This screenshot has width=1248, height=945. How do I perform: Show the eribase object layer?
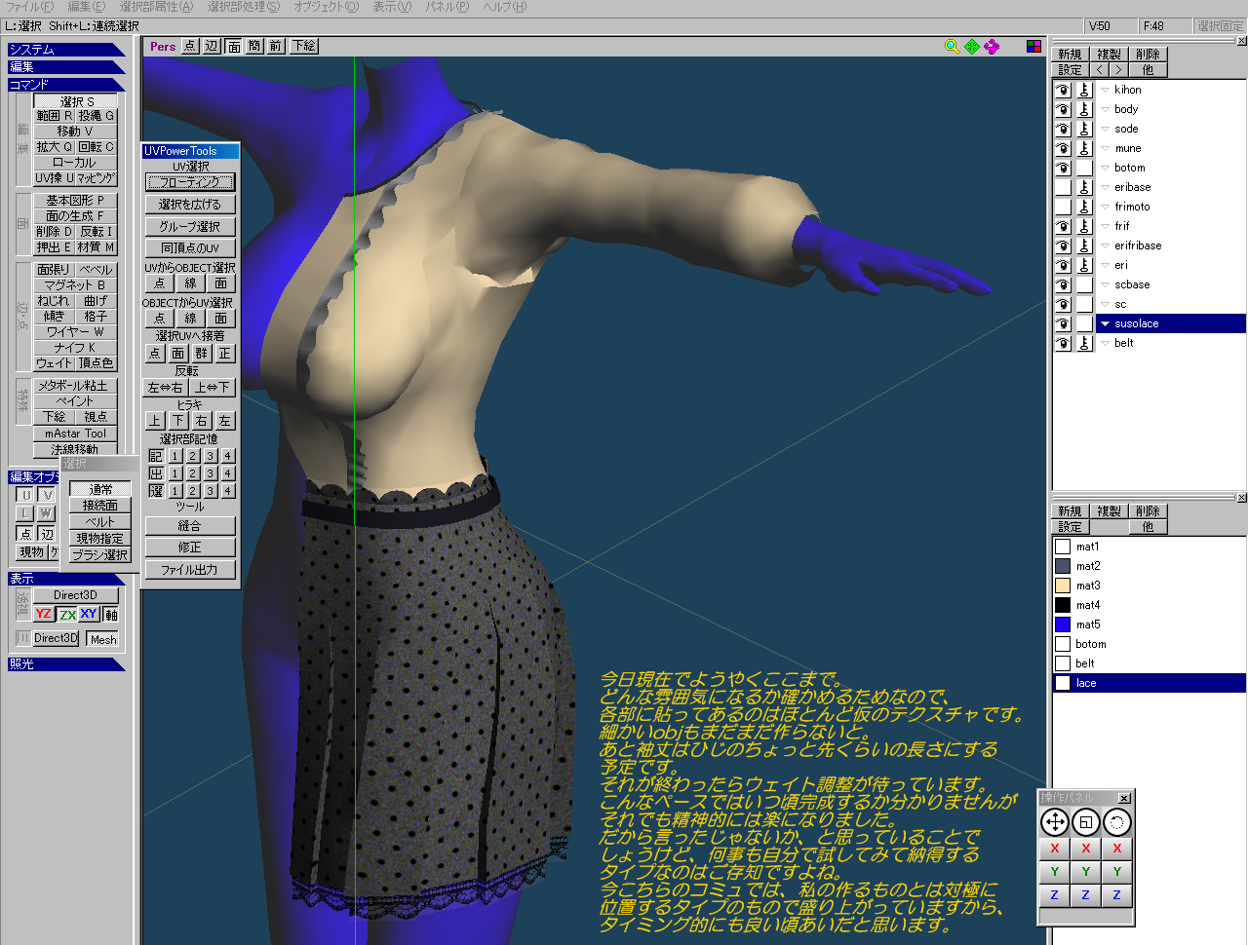pyautogui.click(x=1063, y=187)
